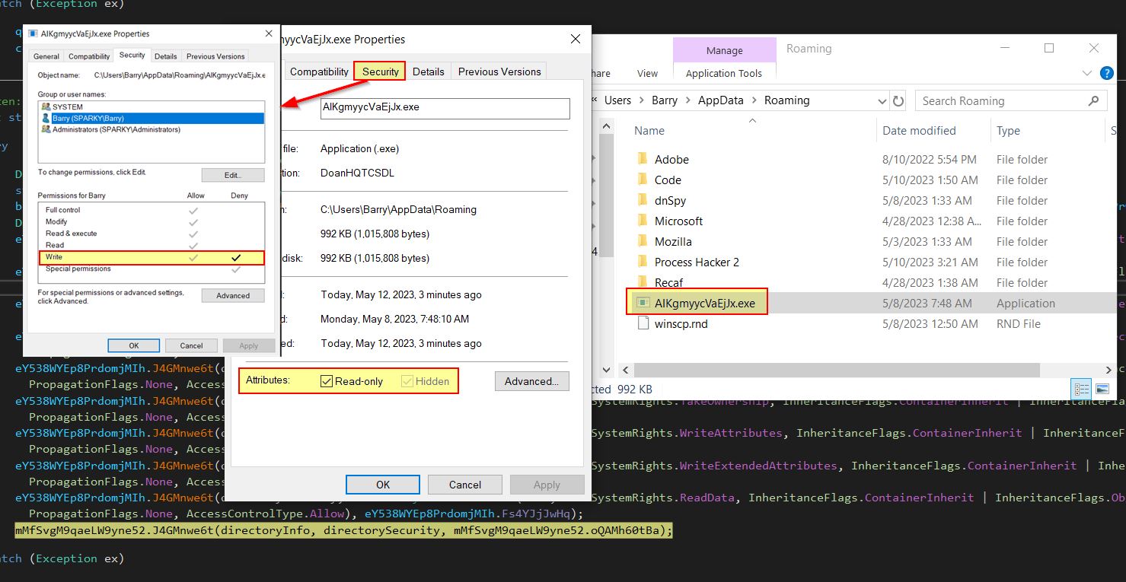1126x582 pixels.
Task: Toggle the Hidden attribute checkbox
Action: (x=407, y=381)
